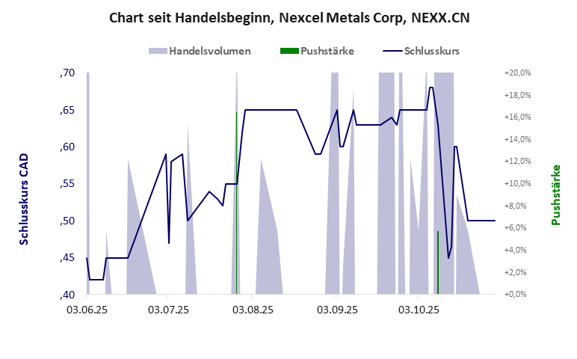
Task: Select the Handelsvolumen legend label
Action: pyautogui.click(x=209, y=52)
